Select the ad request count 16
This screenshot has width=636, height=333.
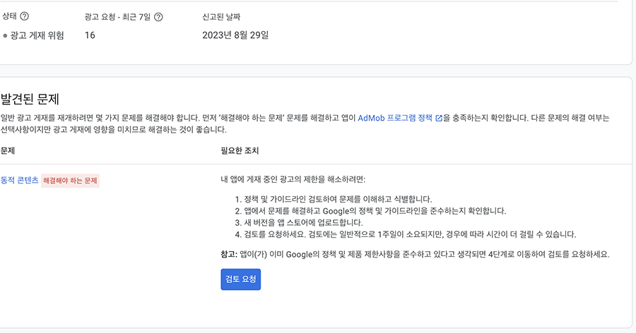(x=90, y=35)
